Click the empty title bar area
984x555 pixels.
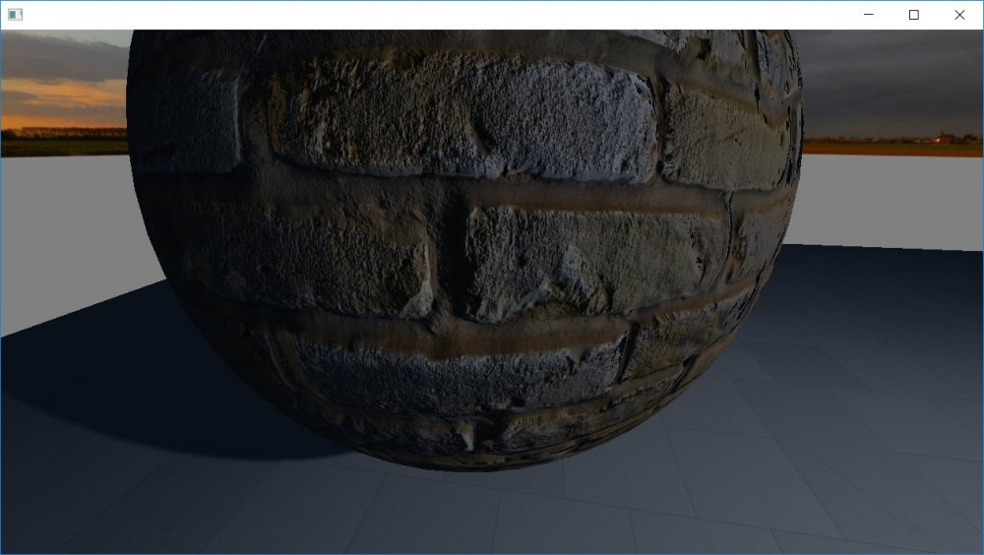443,15
